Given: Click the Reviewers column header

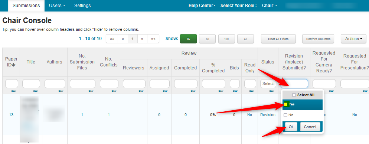Looking at the screenshot, I should [x=133, y=68].
